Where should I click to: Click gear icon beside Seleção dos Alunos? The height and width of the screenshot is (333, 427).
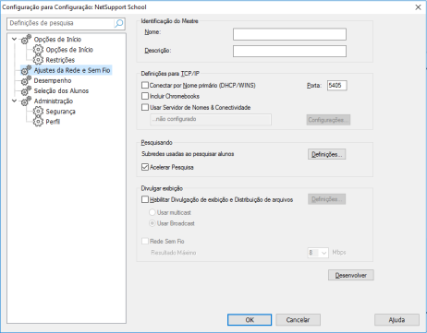tap(26, 90)
